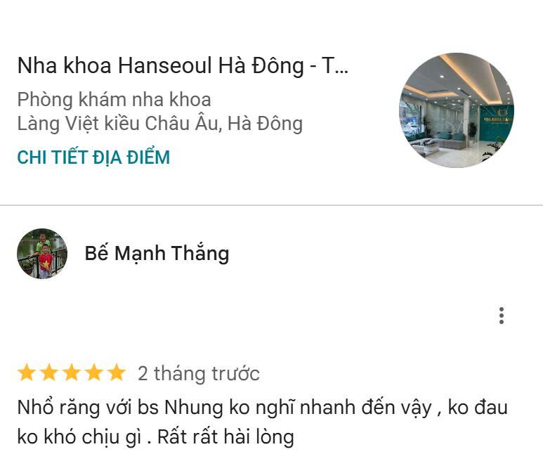543x473 pixels.
Task: Click the ko khó chịu gì phrase
Action: click(x=79, y=437)
